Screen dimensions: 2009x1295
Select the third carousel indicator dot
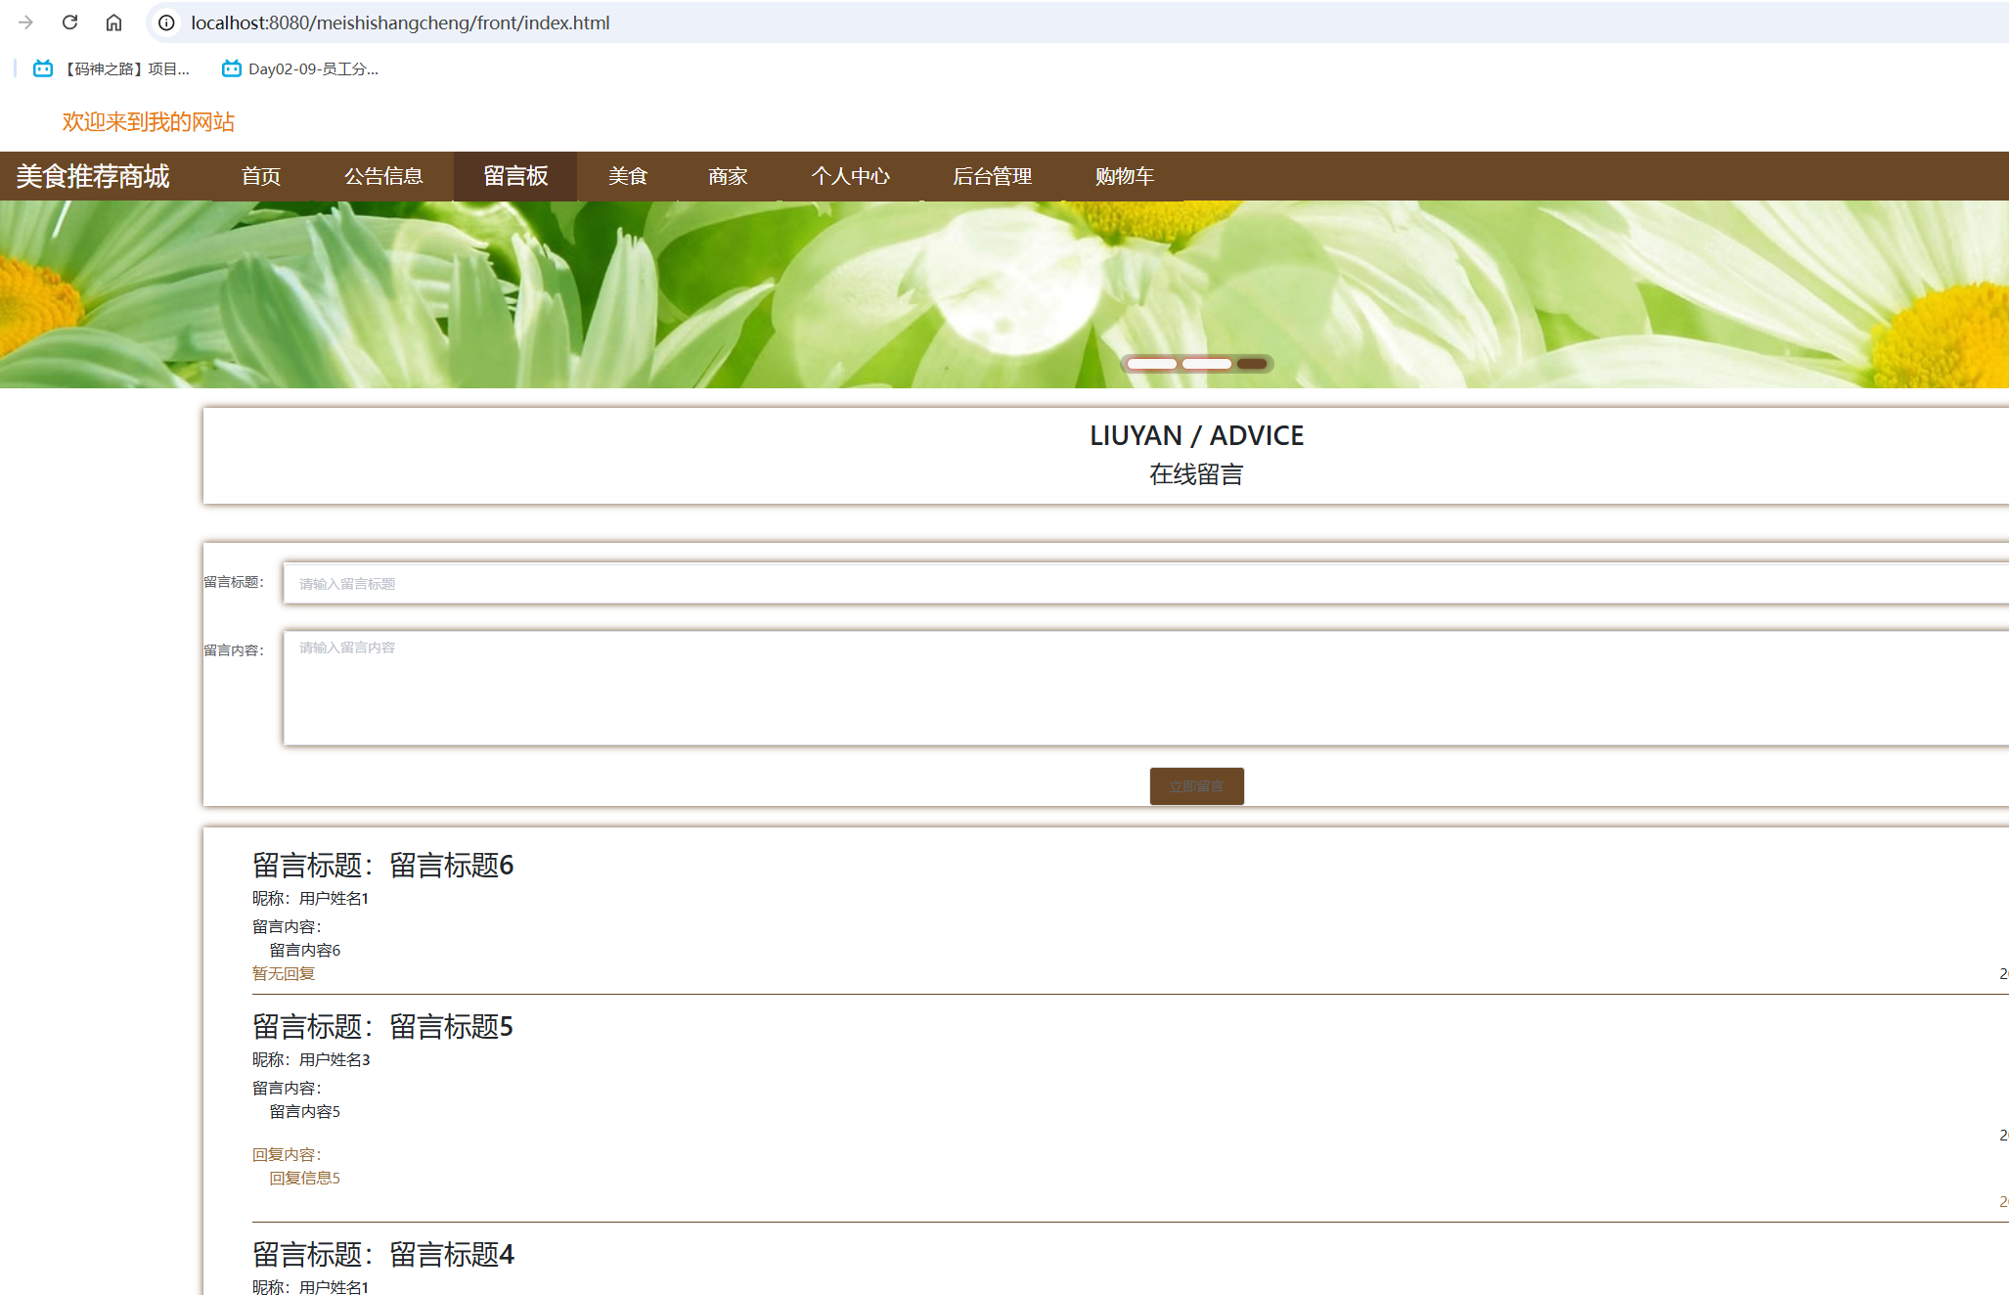click(1252, 364)
